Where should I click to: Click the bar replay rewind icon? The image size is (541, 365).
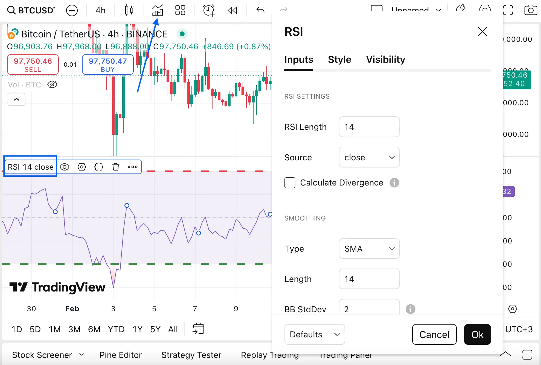pos(232,10)
